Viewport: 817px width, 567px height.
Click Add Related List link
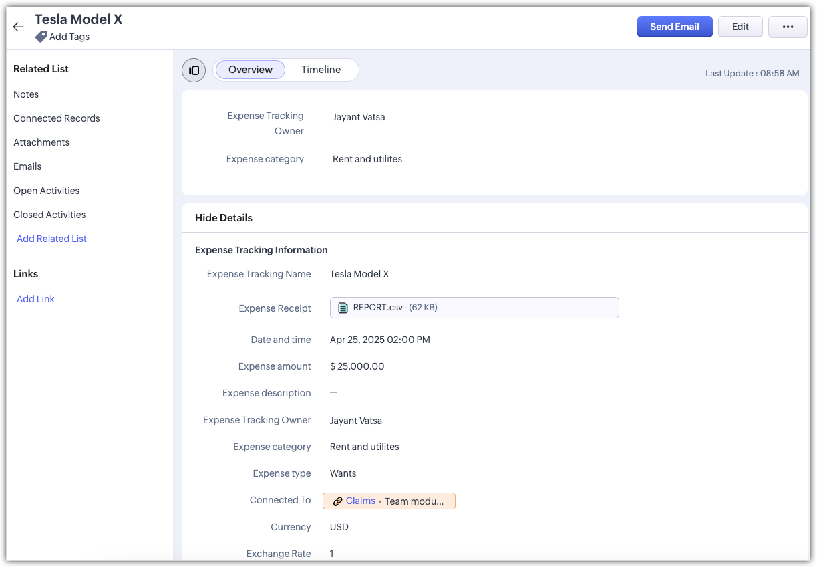point(51,239)
